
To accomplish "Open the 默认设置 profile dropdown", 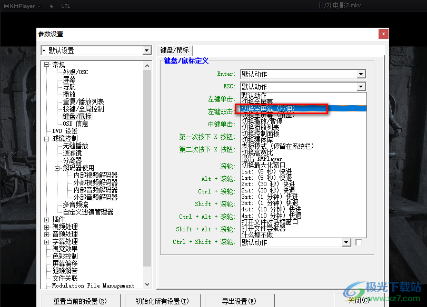I will coord(146,50).
